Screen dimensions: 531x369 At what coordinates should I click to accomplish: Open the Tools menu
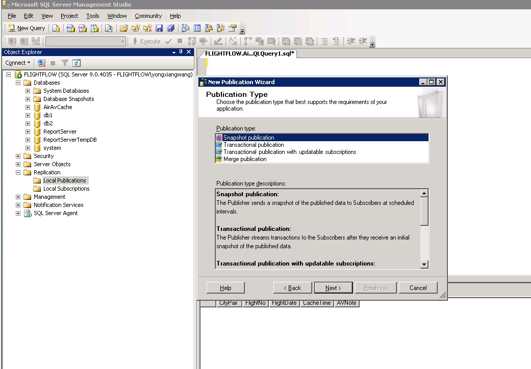pyautogui.click(x=93, y=16)
